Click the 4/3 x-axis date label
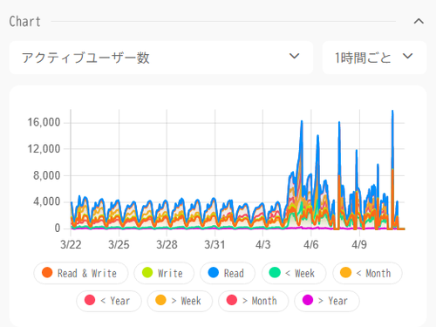The height and width of the screenshot is (327, 436). tap(262, 244)
